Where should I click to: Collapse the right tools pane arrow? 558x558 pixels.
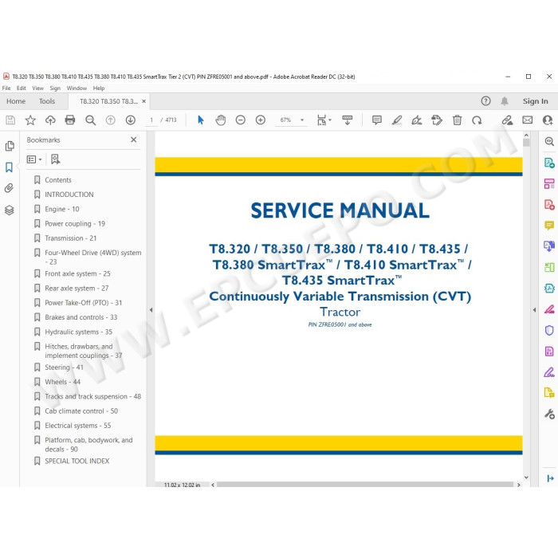(x=534, y=310)
